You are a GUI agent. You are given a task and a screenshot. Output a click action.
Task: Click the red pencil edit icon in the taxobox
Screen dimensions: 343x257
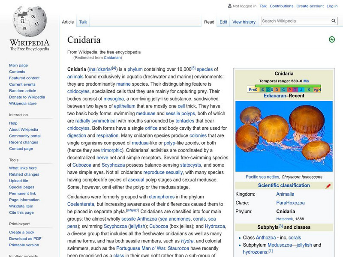327,185
